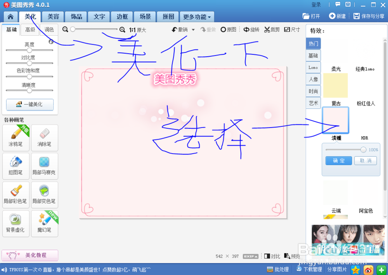388x275 pixels.
Task: Open 批处理 batch processing
Action: click(x=278, y=269)
